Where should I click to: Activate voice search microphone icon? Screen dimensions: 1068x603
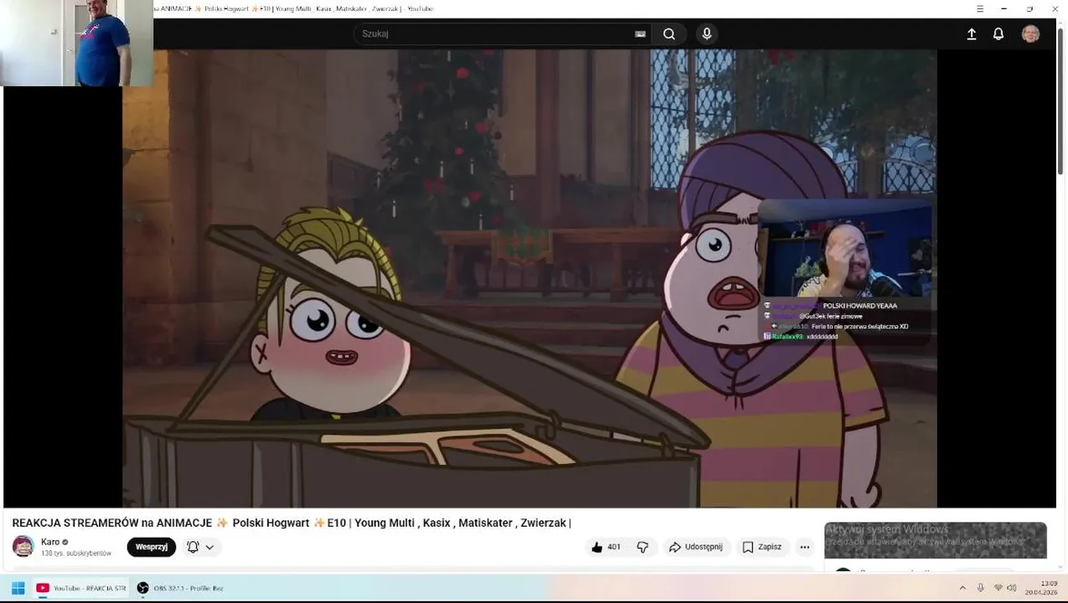pos(707,34)
